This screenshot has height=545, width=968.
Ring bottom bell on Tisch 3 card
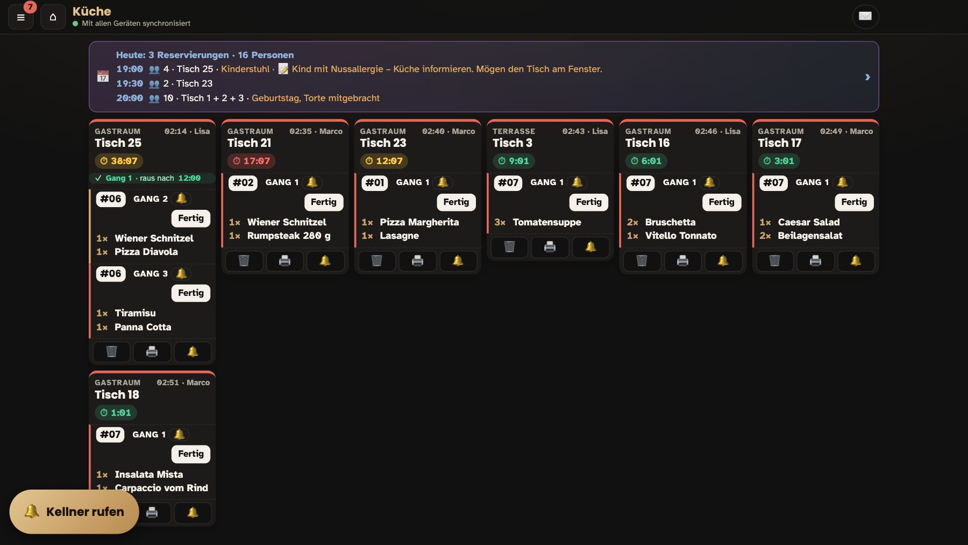590,247
